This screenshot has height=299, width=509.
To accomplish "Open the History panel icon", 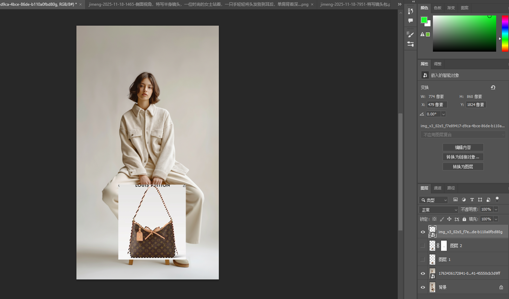I will [411, 11].
